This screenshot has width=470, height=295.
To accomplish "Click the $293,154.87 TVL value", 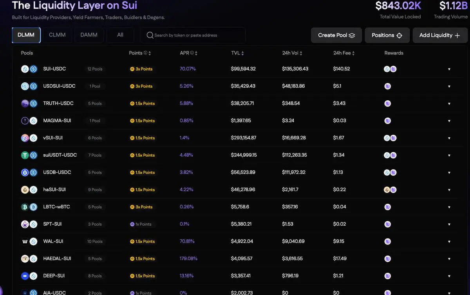I will click(244, 138).
